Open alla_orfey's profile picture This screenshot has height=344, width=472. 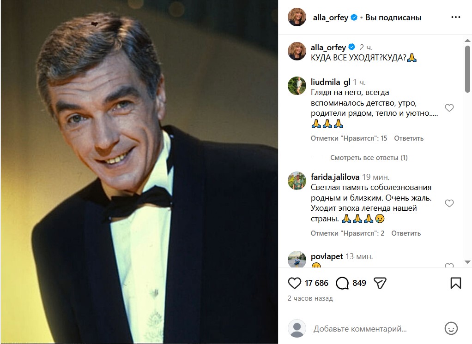[x=297, y=18]
